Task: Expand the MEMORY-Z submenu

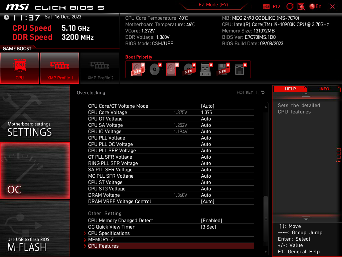Action: click(x=171, y=240)
